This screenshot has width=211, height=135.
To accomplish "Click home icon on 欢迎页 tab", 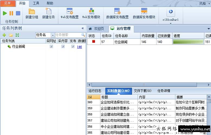I will (x=90, y=29).
